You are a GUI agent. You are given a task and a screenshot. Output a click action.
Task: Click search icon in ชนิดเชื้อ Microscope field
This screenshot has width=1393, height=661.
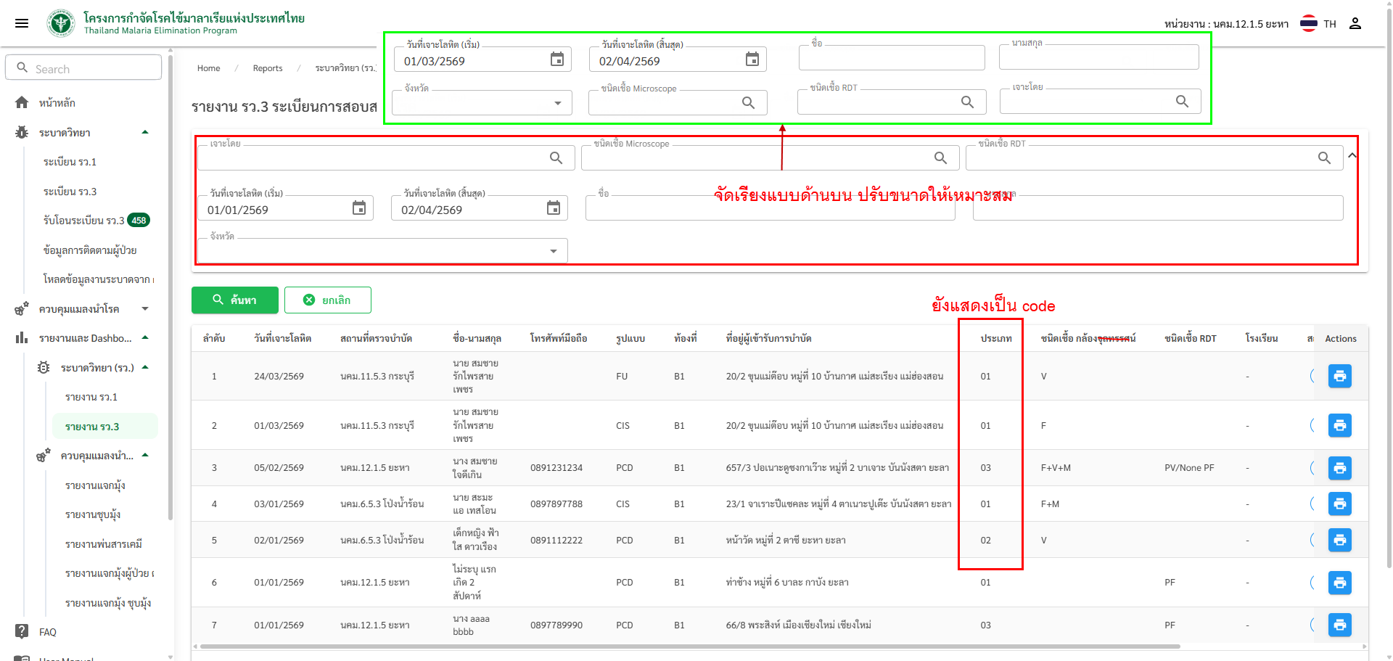[940, 158]
